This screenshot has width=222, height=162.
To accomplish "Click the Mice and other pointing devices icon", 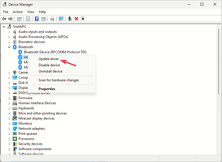I will click(14, 113).
